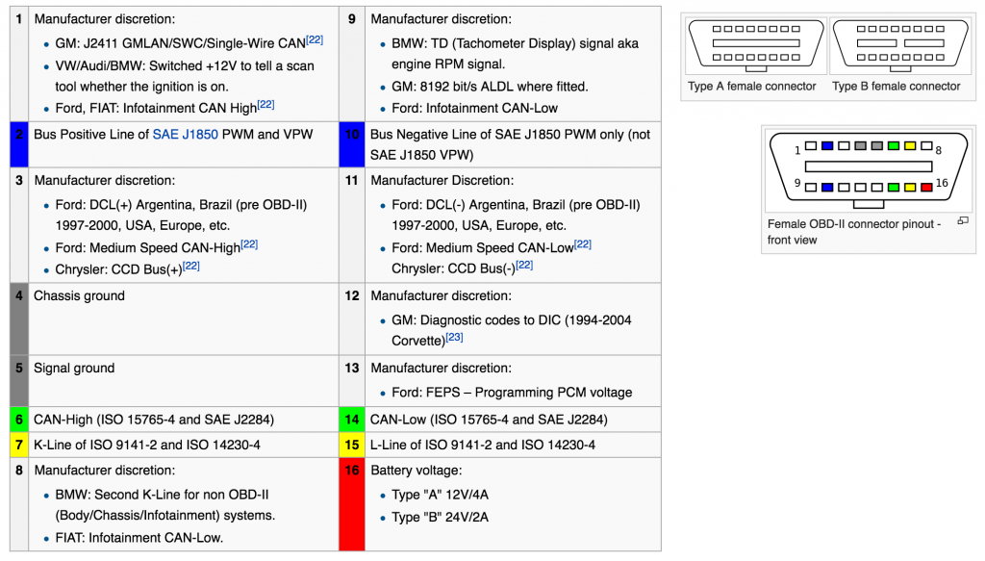Click reference 22 after Infotainment CAN High

[265, 104]
